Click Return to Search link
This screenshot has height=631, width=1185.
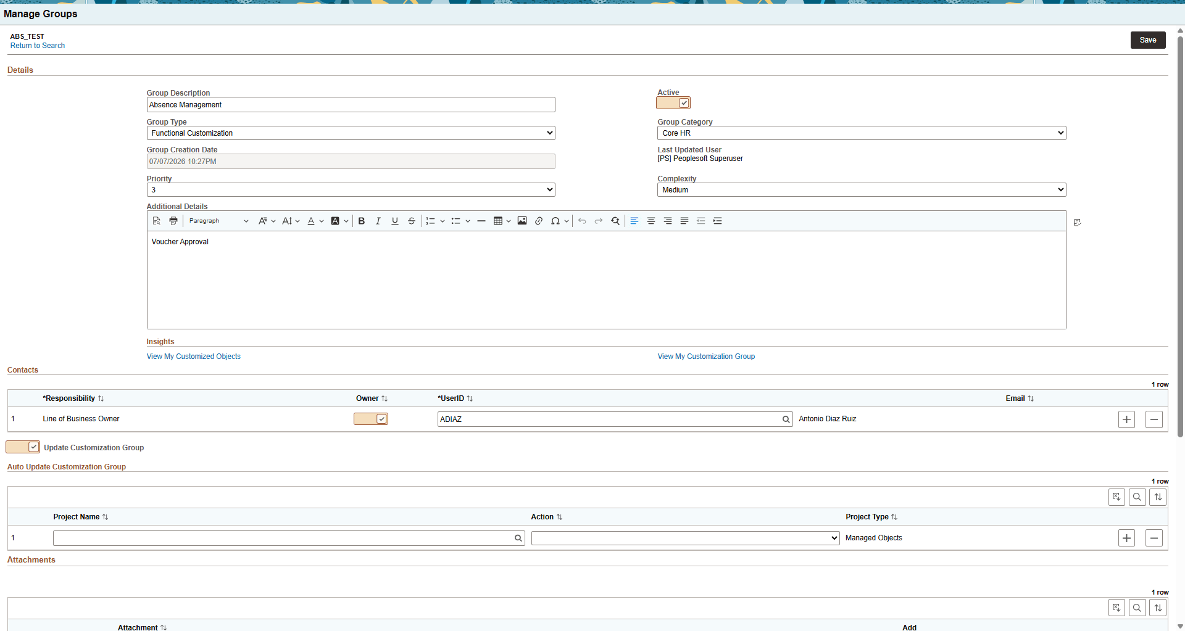click(x=38, y=46)
